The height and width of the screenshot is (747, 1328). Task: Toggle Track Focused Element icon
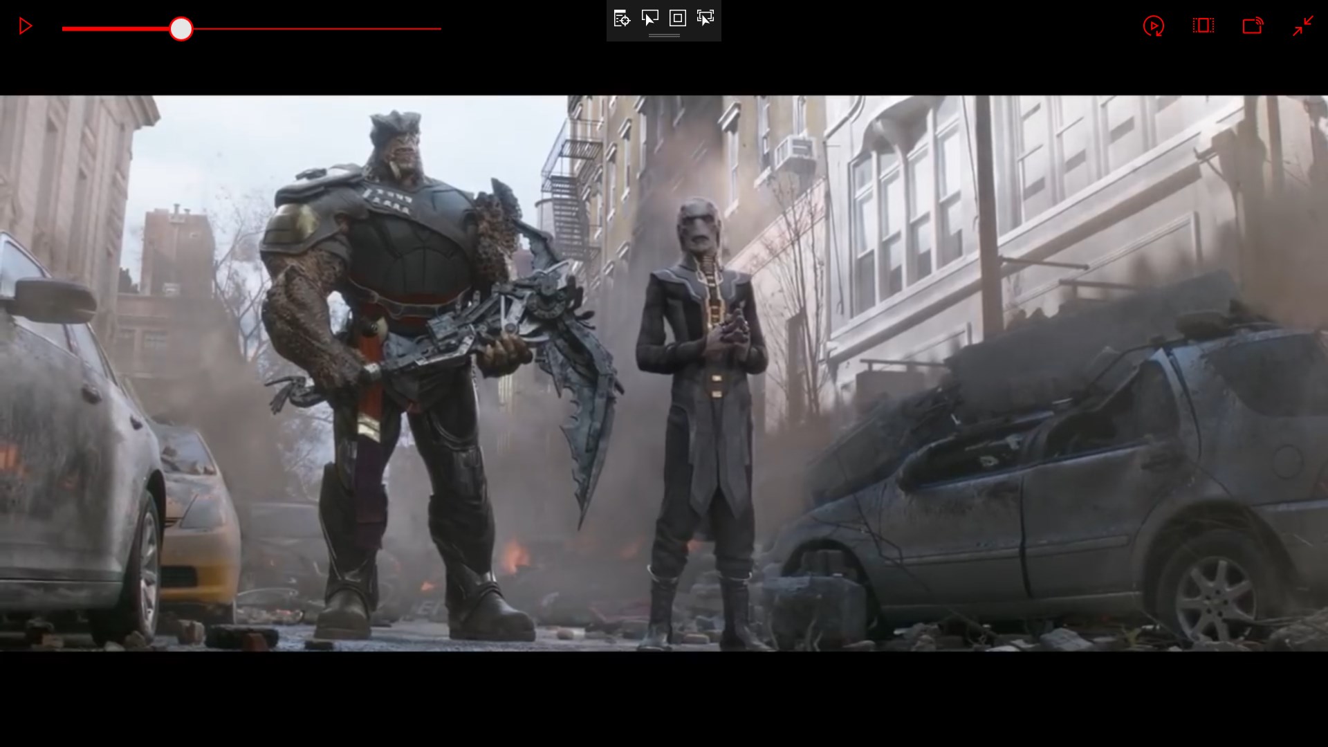coord(705,19)
